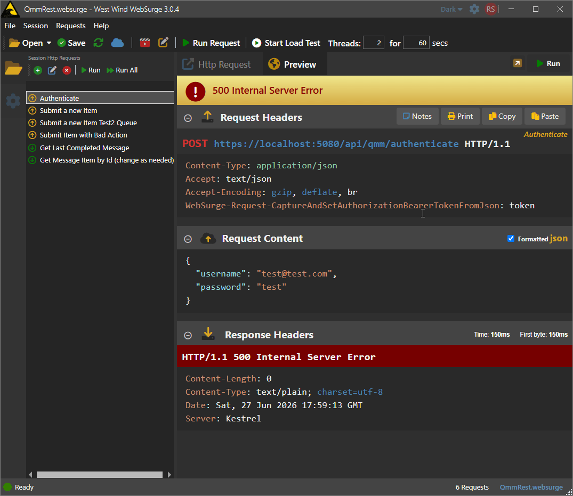573x496 pixels.
Task: Click the "test@test.com" username value
Action: [x=294, y=274]
